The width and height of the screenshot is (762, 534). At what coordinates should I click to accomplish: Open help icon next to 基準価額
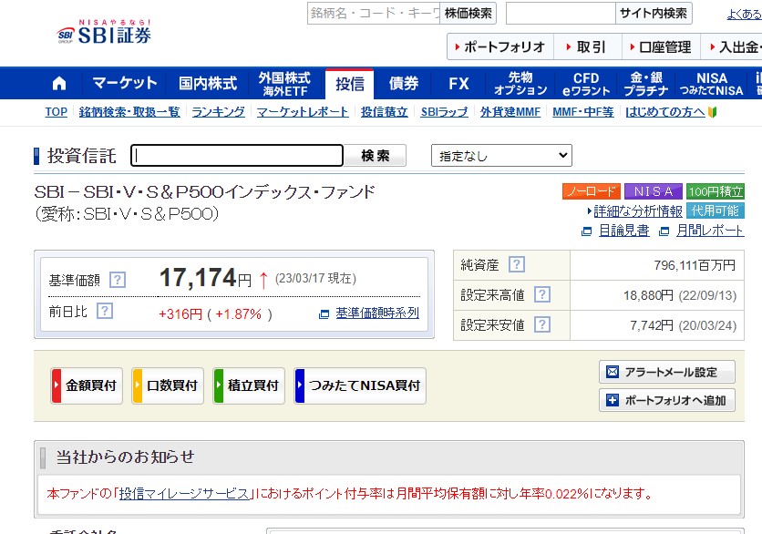pyautogui.click(x=118, y=280)
